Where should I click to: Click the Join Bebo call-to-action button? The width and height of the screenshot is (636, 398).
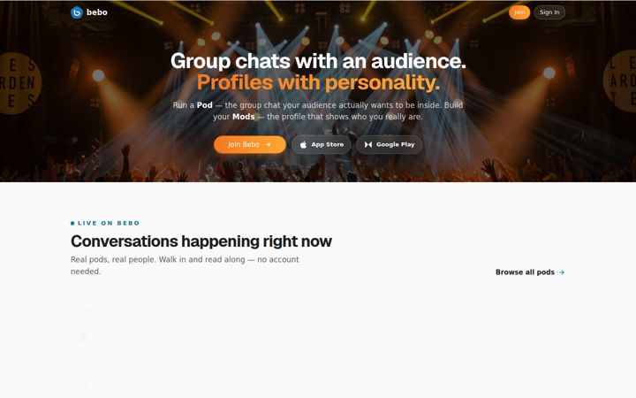pos(250,144)
